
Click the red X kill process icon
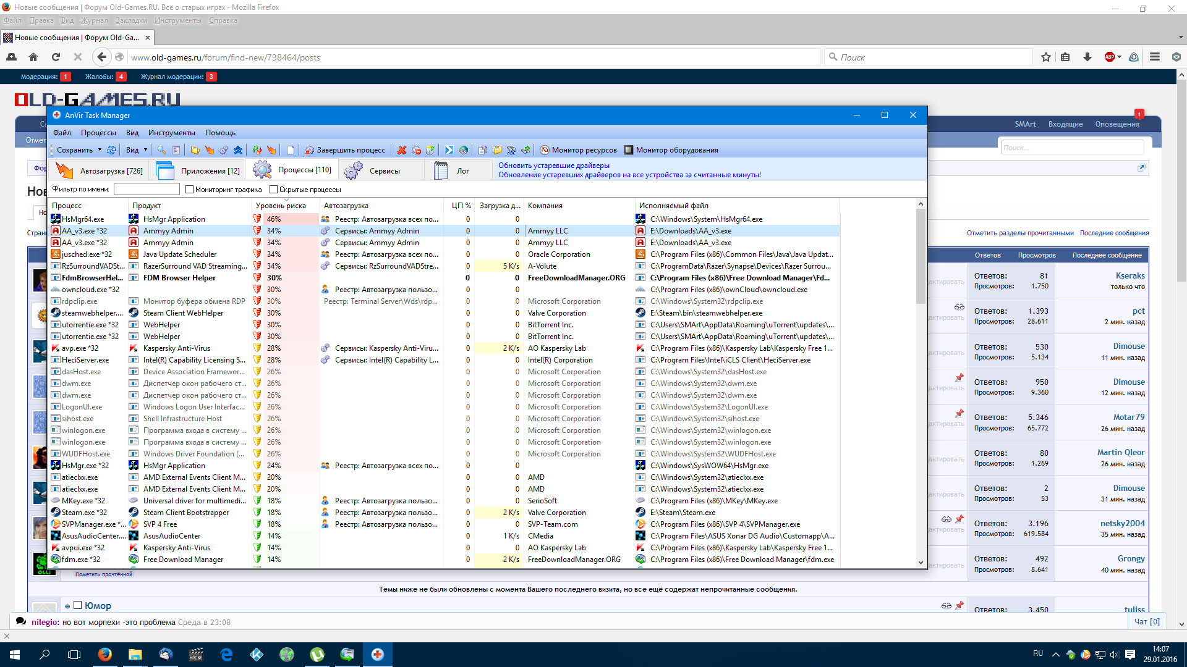point(402,150)
